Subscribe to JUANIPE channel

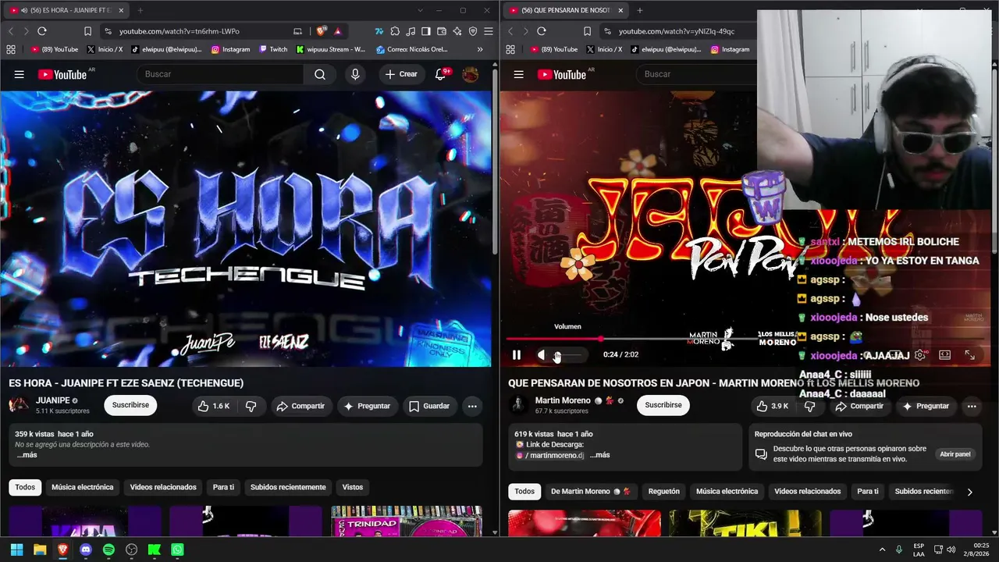[130, 405]
